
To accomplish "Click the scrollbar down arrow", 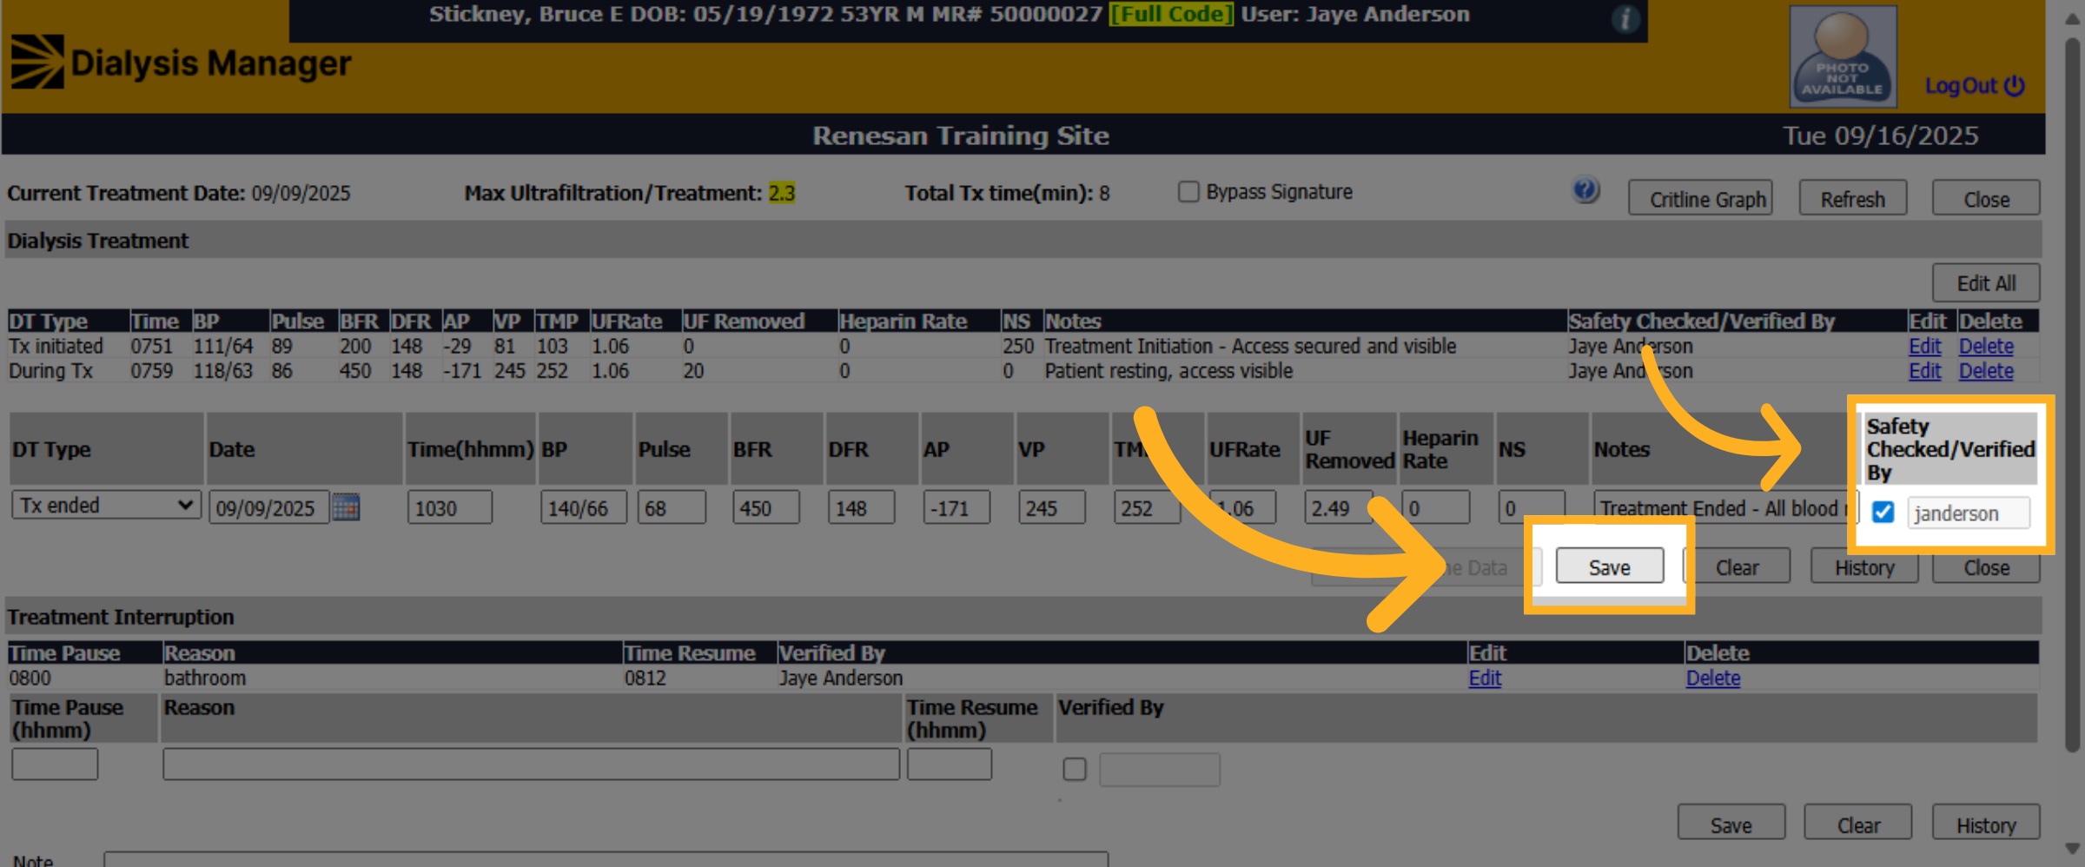I will pos(2073,849).
